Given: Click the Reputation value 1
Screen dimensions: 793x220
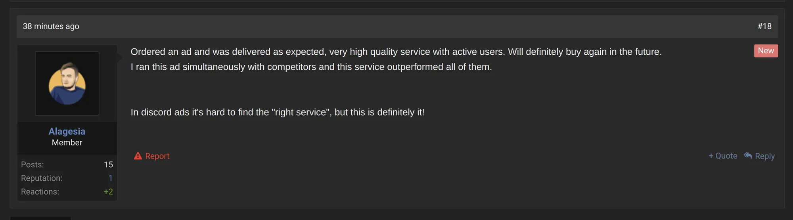Looking at the screenshot, I should point(111,178).
